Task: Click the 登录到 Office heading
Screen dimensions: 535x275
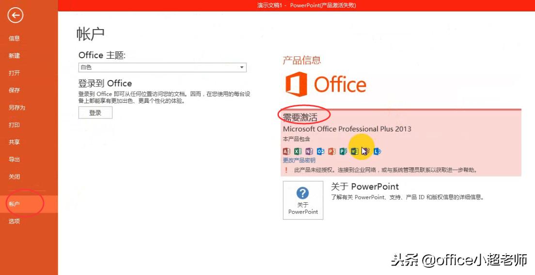Action: 105,83
